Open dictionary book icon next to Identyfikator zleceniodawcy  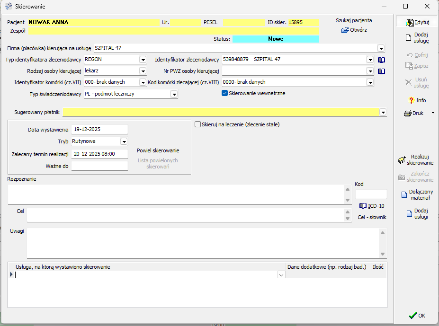pyautogui.click(x=381, y=60)
